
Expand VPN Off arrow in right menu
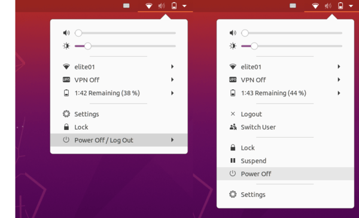(x=339, y=80)
